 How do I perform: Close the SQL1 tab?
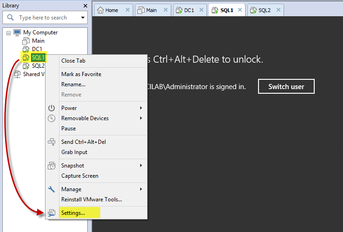pos(240,10)
